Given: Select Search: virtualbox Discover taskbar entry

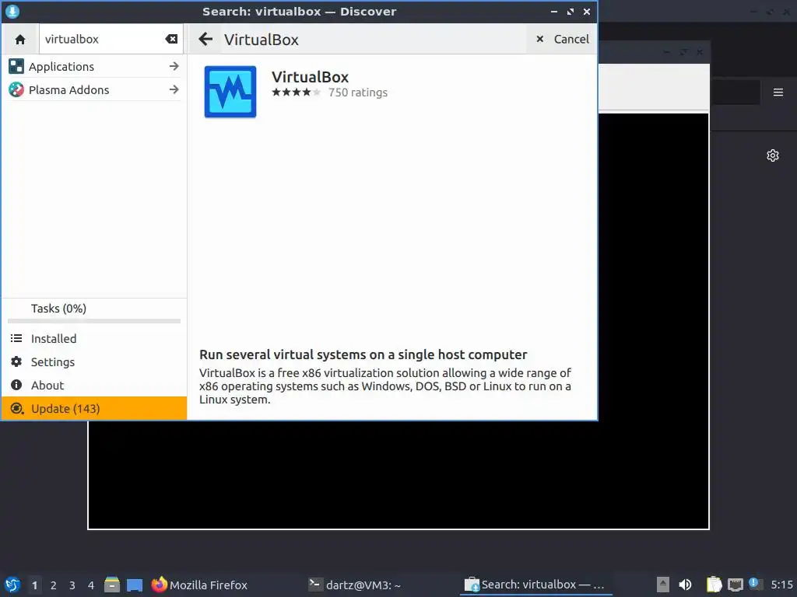Looking at the screenshot, I should pyautogui.click(x=535, y=585).
